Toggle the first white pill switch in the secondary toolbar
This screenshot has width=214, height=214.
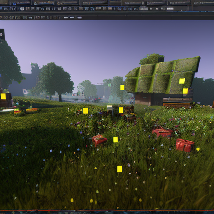pyautogui.click(x=66, y=18)
